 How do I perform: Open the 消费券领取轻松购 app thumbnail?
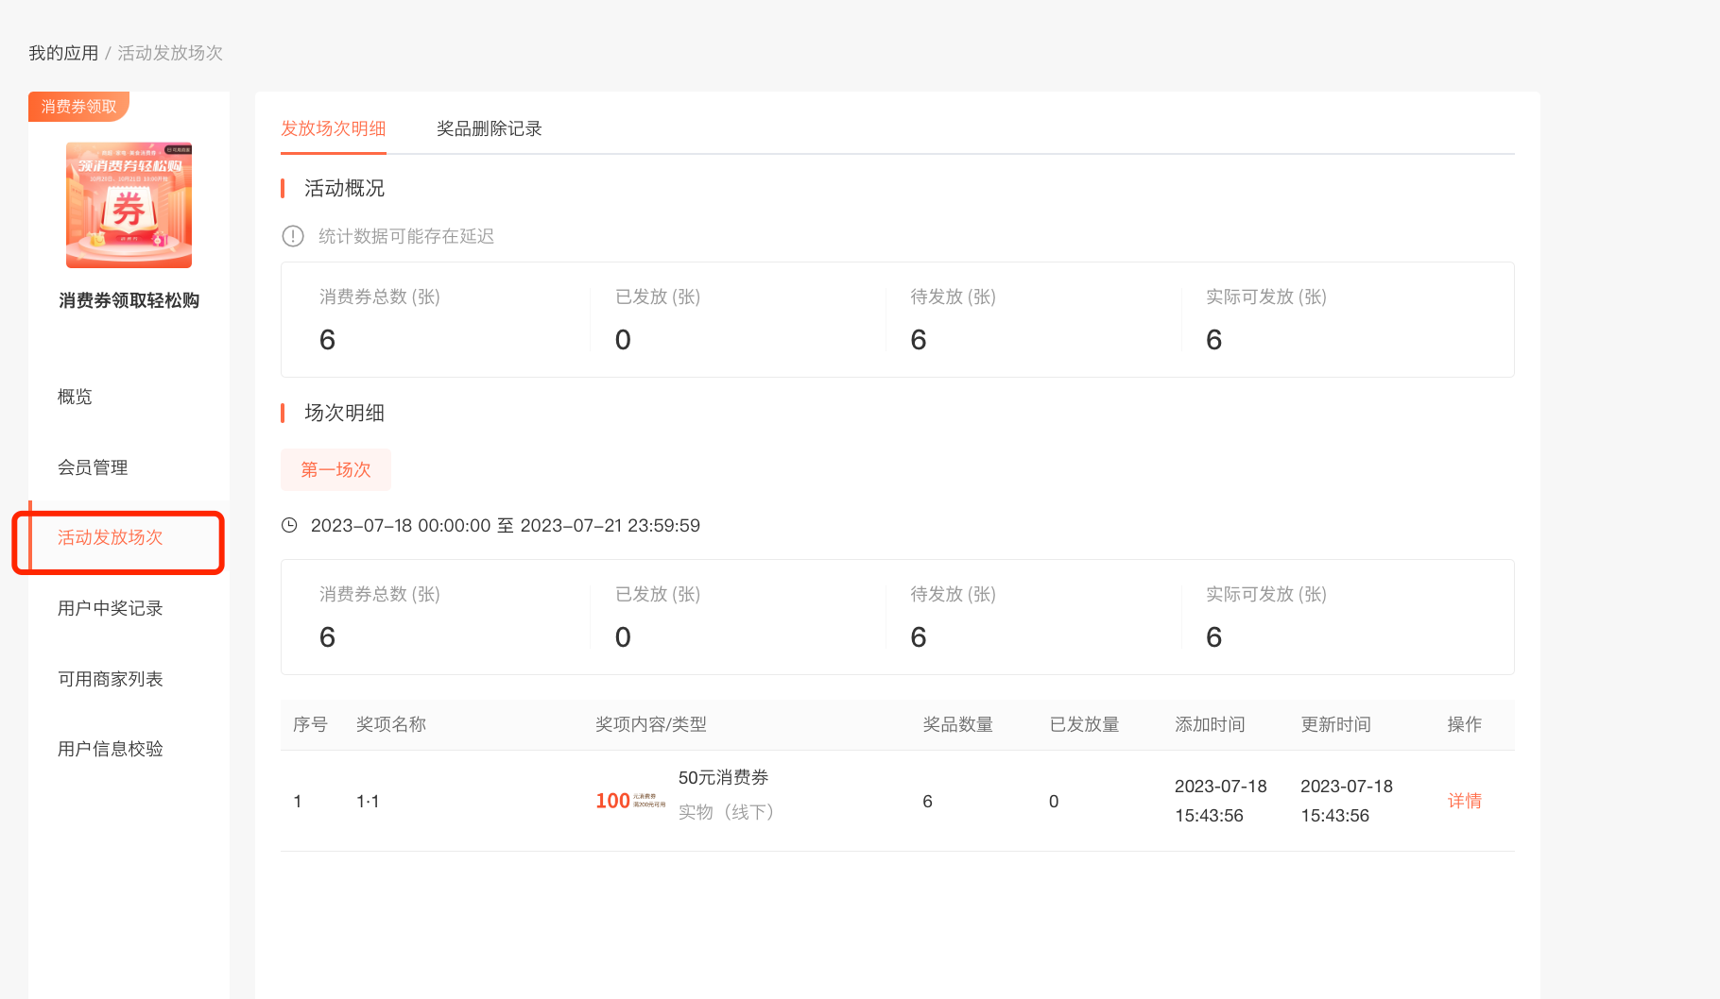pyautogui.click(x=129, y=205)
